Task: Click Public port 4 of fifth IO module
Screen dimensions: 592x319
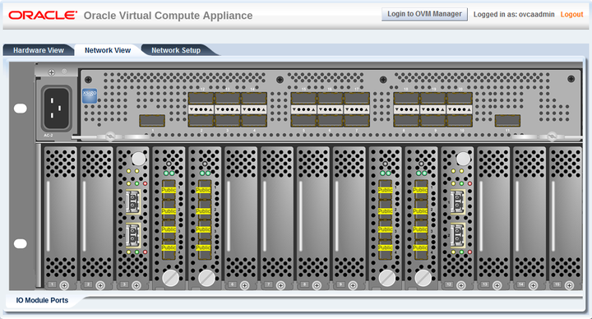Action: tap(204, 247)
